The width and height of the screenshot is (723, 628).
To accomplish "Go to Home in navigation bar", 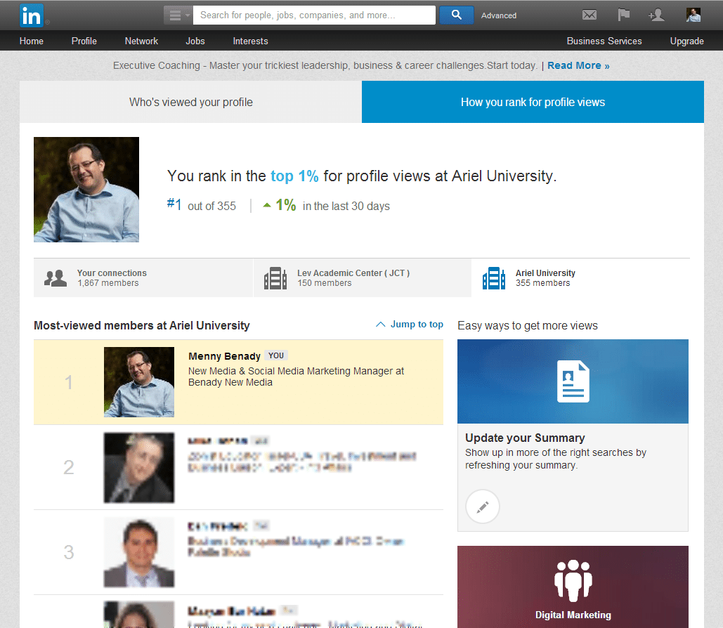I will coord(32,41).
